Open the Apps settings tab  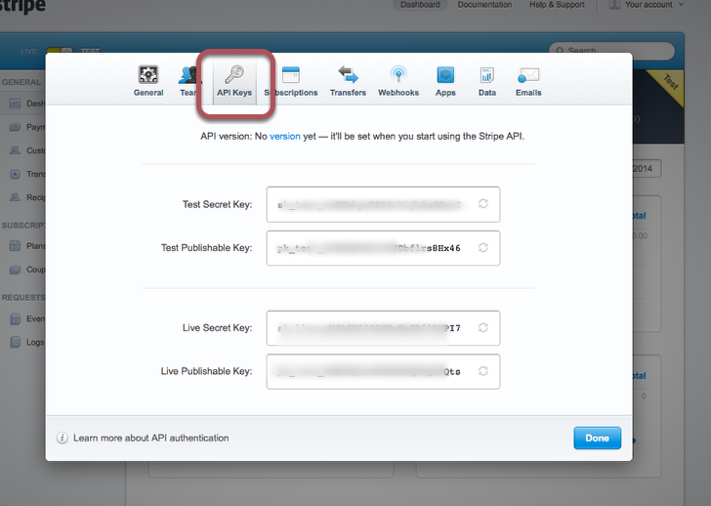(x=445, y=81)
